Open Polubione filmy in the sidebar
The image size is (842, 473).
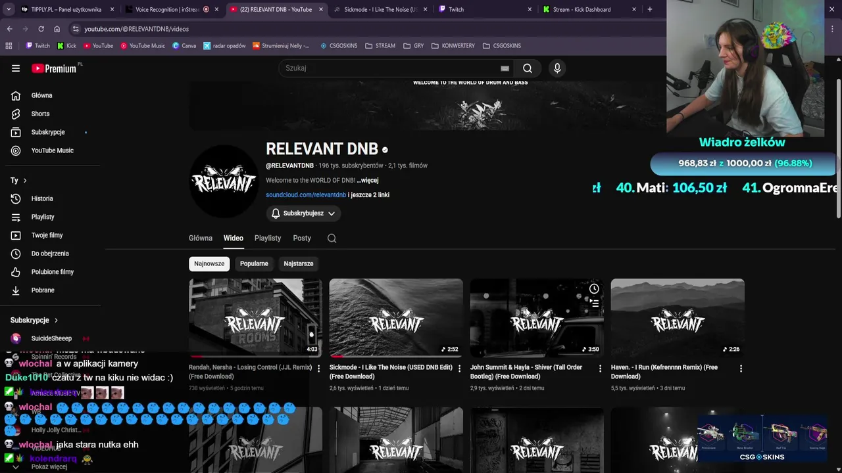[x=50, y=272]
